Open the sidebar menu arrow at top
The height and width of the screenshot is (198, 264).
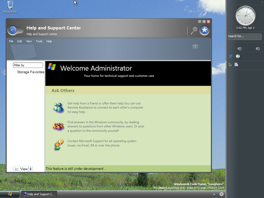[x=262, y=2]
